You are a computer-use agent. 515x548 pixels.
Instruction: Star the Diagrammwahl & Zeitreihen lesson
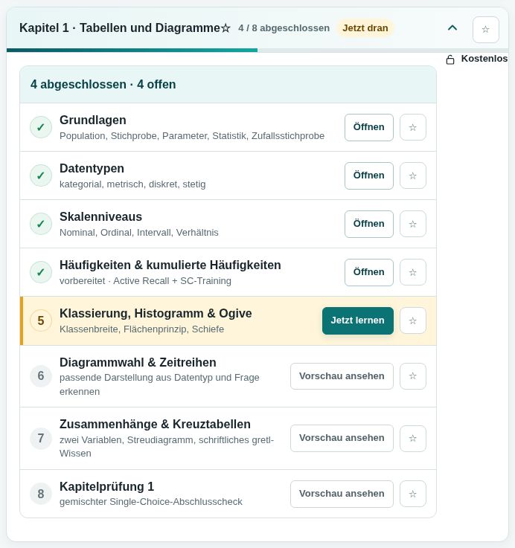[413, 376]
